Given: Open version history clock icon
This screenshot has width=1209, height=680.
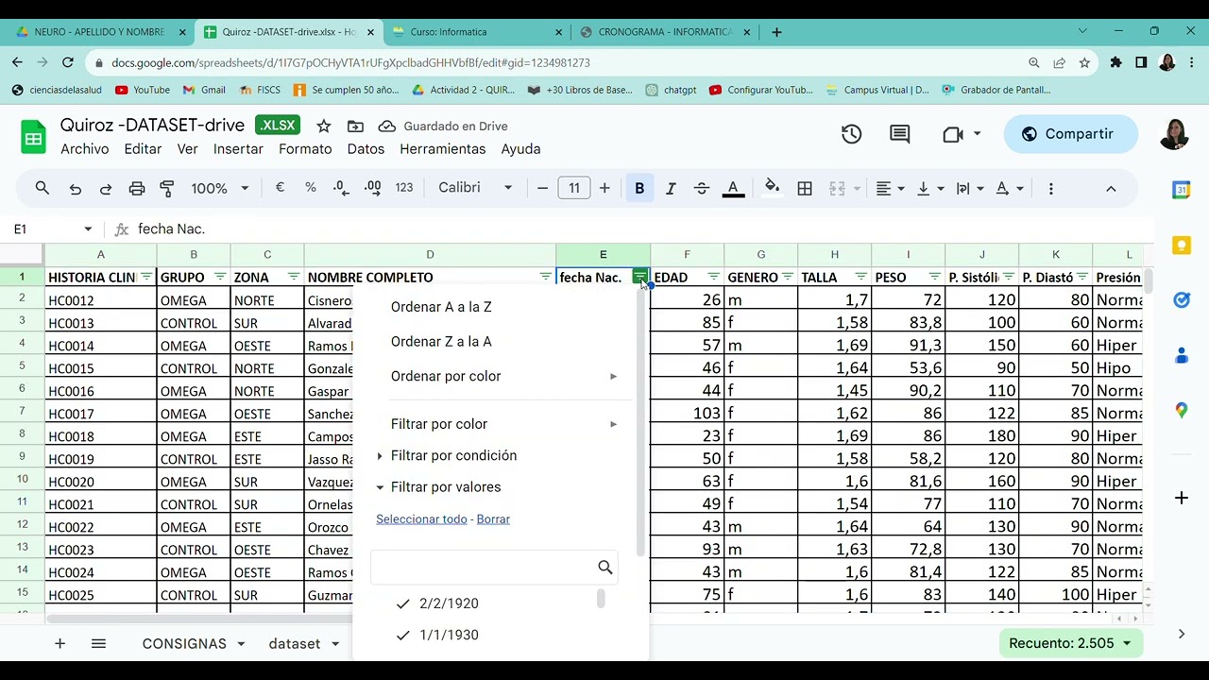Looking at the screenshot, I should click(851, 134).
